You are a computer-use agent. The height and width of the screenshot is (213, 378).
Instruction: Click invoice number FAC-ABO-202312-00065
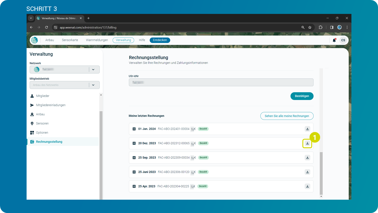point(174,143)
